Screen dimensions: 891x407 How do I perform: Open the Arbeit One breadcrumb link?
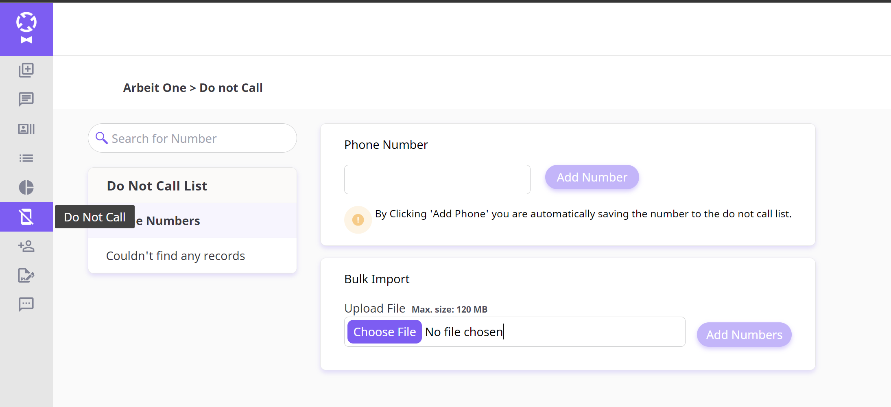point(155,88)
